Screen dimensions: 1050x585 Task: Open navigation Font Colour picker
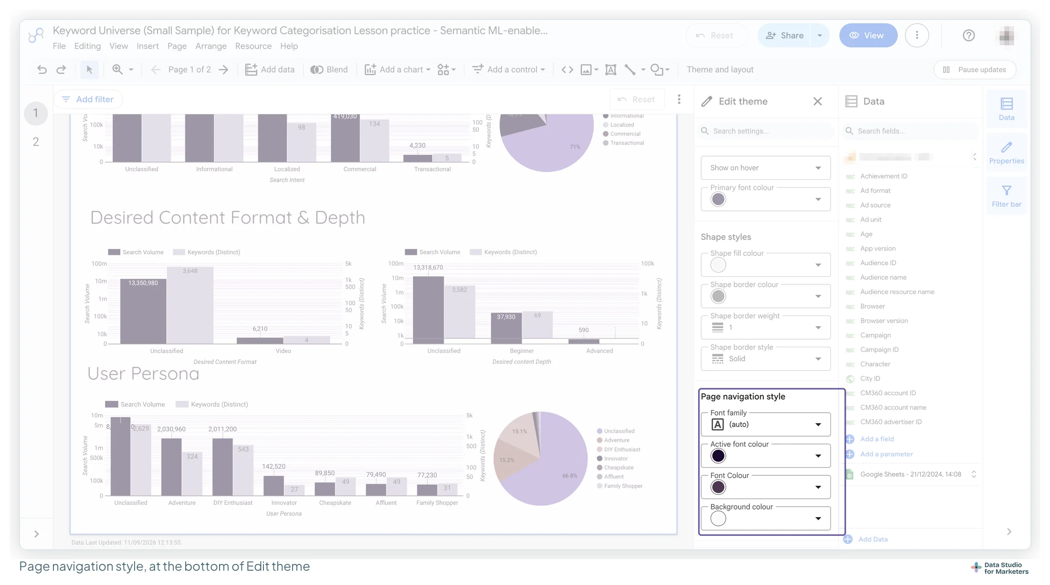[766, 487]
